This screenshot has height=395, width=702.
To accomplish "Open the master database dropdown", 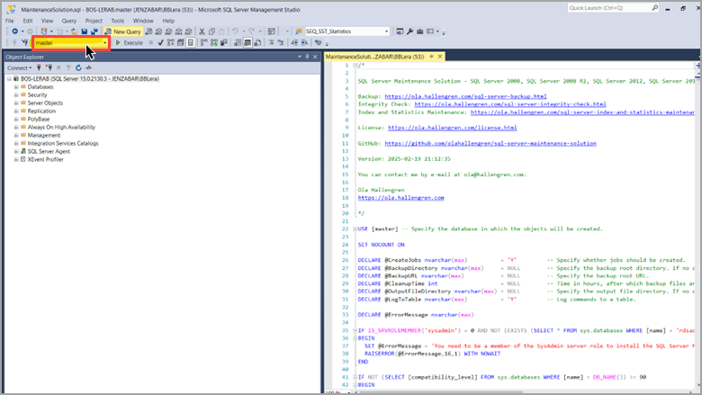I will click(104, 42).
